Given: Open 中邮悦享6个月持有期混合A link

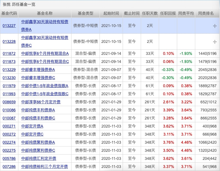Looking at the screenshot, I should click(x=45, y=53).
